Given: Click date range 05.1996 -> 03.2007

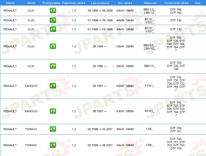Looking at the screenshot, I should (100, 129).
